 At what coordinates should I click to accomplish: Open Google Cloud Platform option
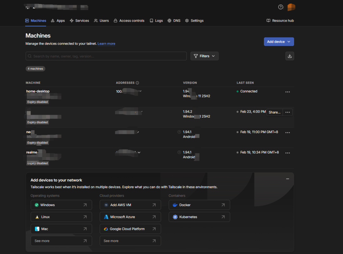[x=131, y=229]
